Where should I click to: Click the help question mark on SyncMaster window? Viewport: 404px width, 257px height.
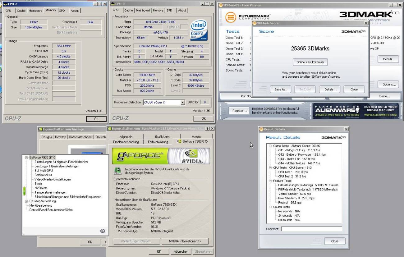pos(208,129)
